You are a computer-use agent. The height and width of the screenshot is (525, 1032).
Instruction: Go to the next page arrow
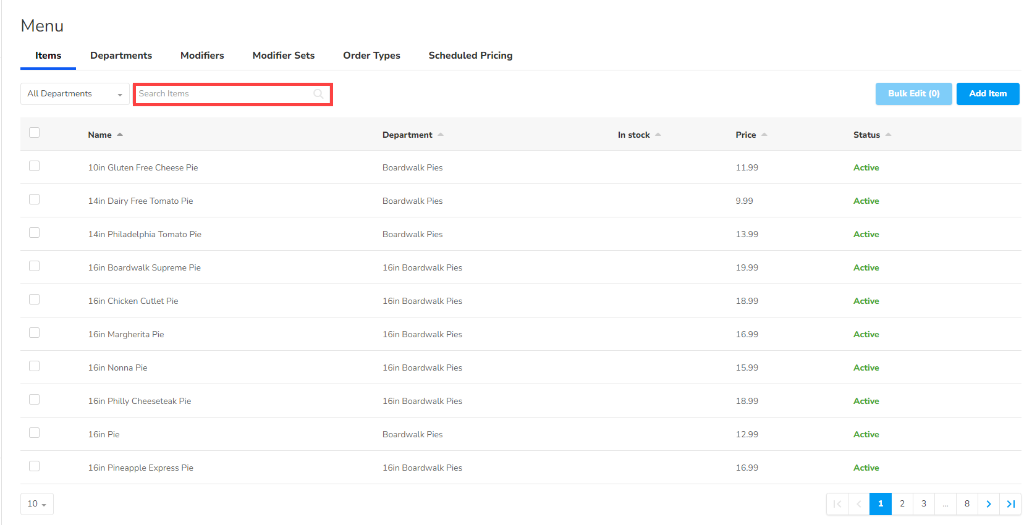pos(989,504)
